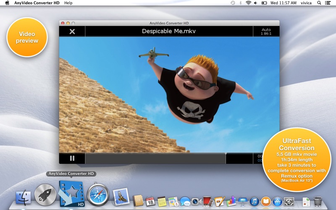336x210 pixels.
Task: Open Numbers chart icon in Dock
Action: 231,201
